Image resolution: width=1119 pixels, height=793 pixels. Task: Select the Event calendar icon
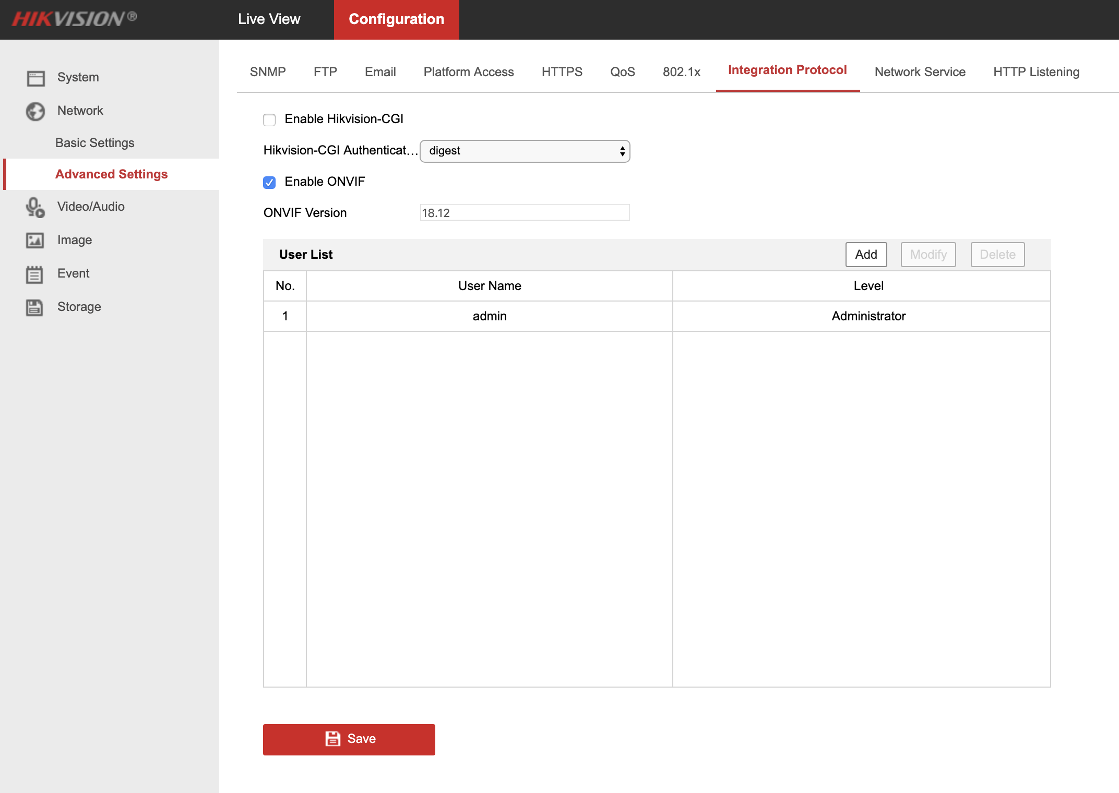point(35,274)
